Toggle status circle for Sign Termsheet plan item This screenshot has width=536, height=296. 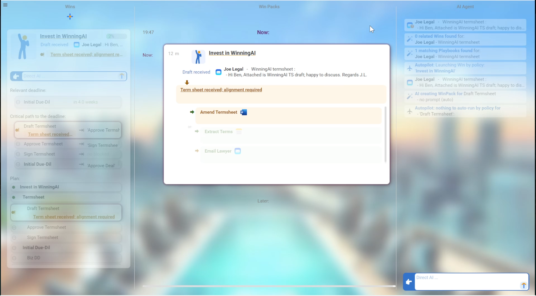point(14,238)
